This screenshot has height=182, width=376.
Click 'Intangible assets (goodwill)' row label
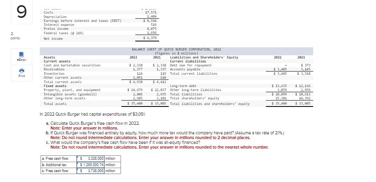pos(70,94)
